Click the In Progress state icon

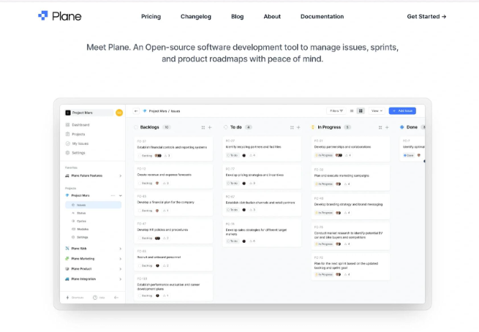click(x=313, y=127)
